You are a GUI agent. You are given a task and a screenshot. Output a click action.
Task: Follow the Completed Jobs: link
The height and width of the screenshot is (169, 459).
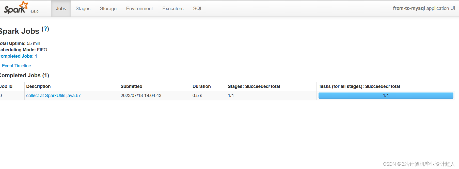(17, 56)
